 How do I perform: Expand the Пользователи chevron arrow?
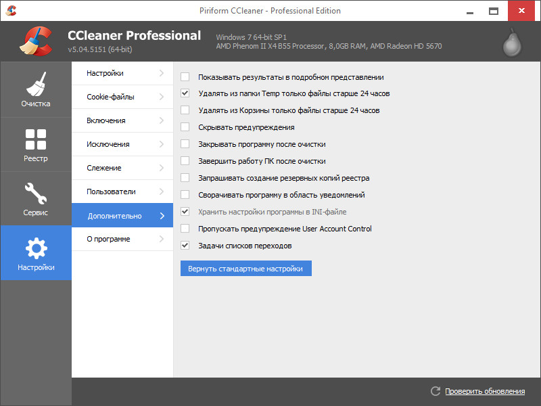click(162, 191)
